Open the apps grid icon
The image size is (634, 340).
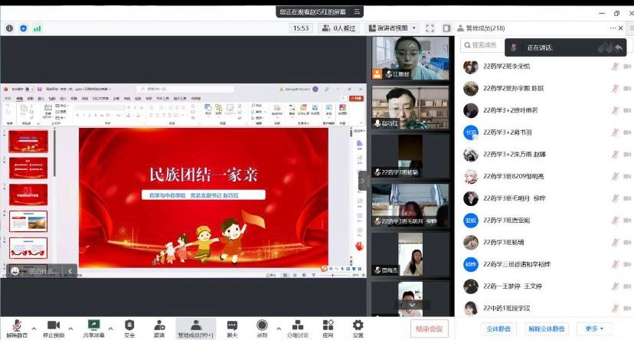(328, 325)
